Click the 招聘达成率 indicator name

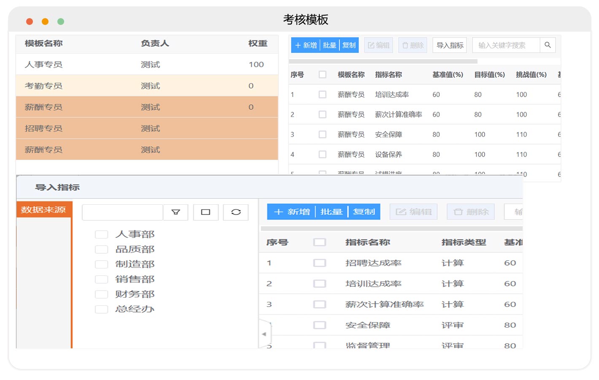[373, 263]
